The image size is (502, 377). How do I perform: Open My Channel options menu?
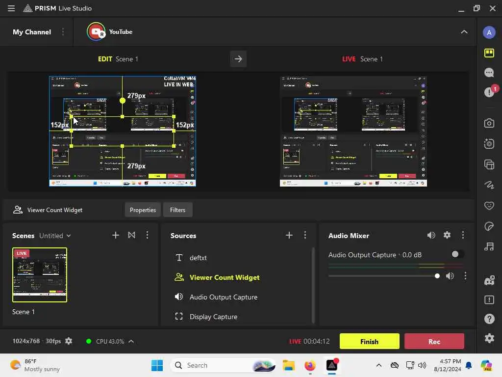(63, 32)
